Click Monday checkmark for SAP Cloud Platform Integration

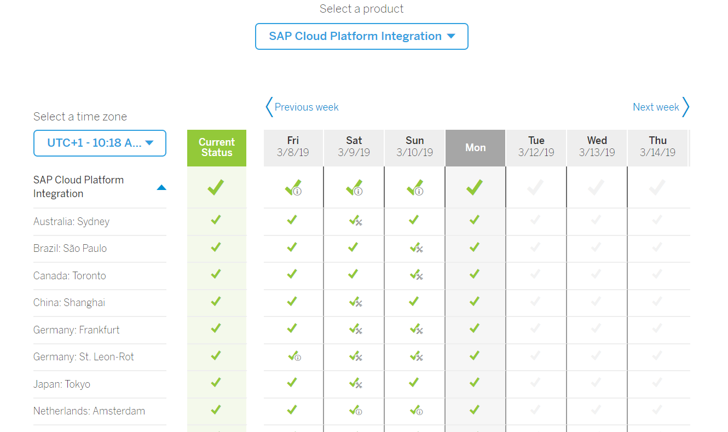(475, 187)
